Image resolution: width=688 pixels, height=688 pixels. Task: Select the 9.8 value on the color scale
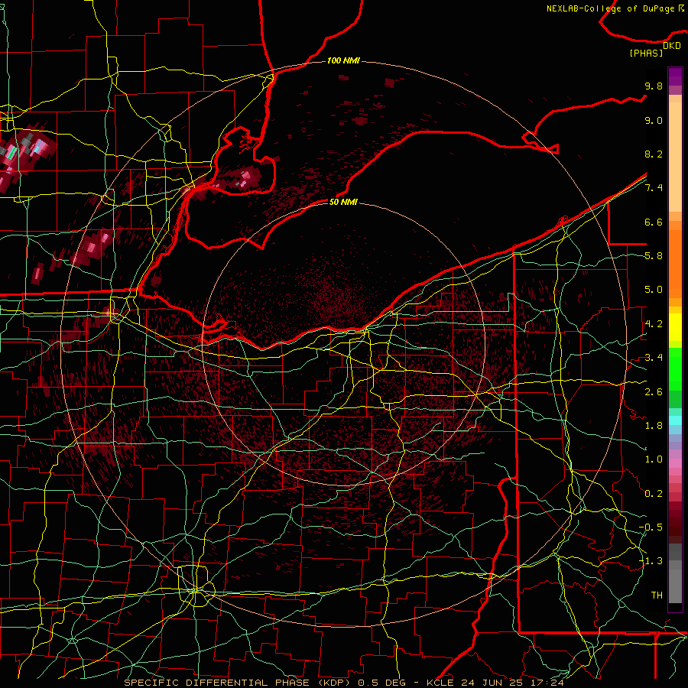click(654, 86)
